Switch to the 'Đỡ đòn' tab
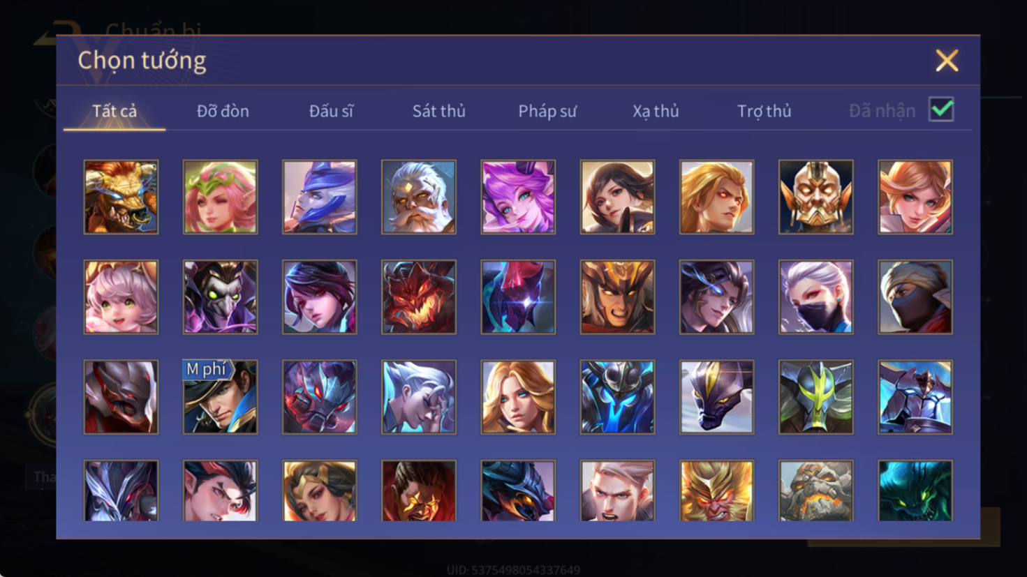1027x577 pixels. (x=223, y=111)
